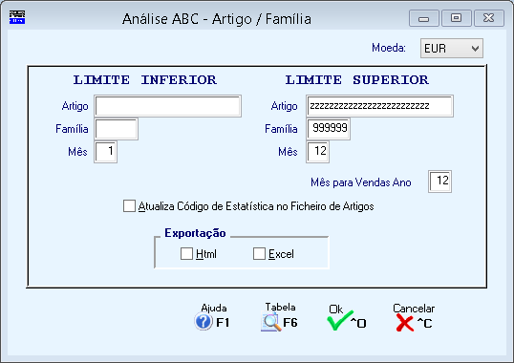The image size is (514, 363).
Task: Maximize the Análise ABC window
Action: 457,18
